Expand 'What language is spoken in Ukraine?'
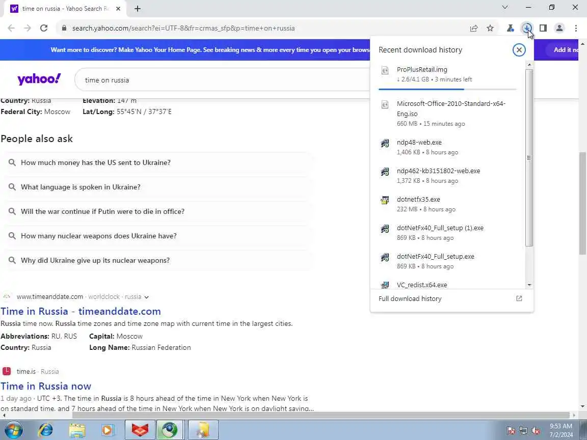 pyautogui.click(x=157, y=187)
